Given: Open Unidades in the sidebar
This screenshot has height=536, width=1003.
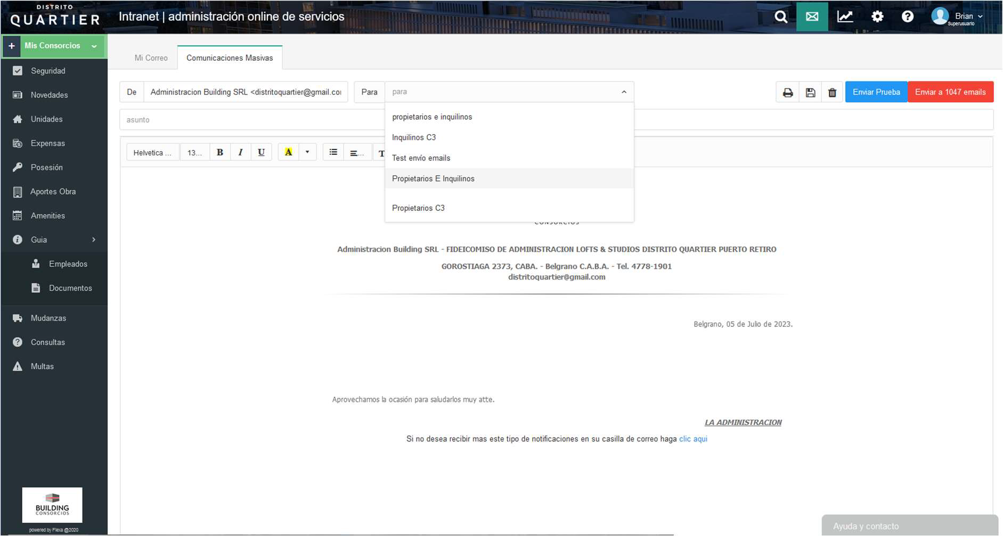Looking at the screenshot, I should (54, 119).
